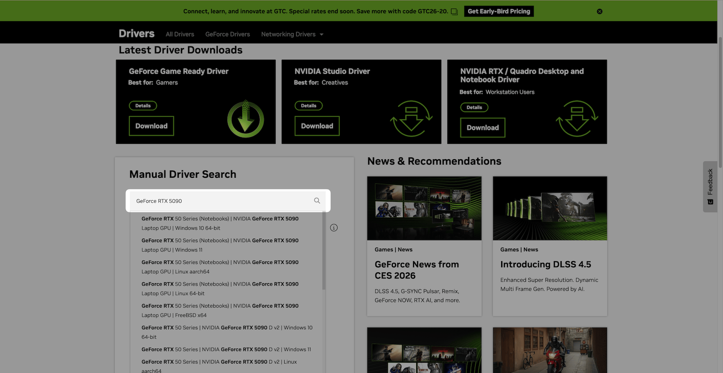Click the suggestions list scrollbar

click(x=324, y=250)
